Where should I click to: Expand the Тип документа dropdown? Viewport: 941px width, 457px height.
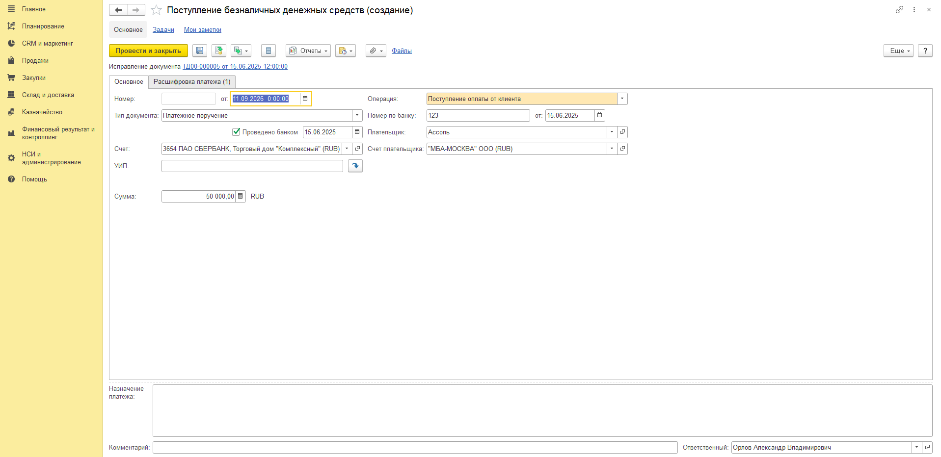(357, 115)
